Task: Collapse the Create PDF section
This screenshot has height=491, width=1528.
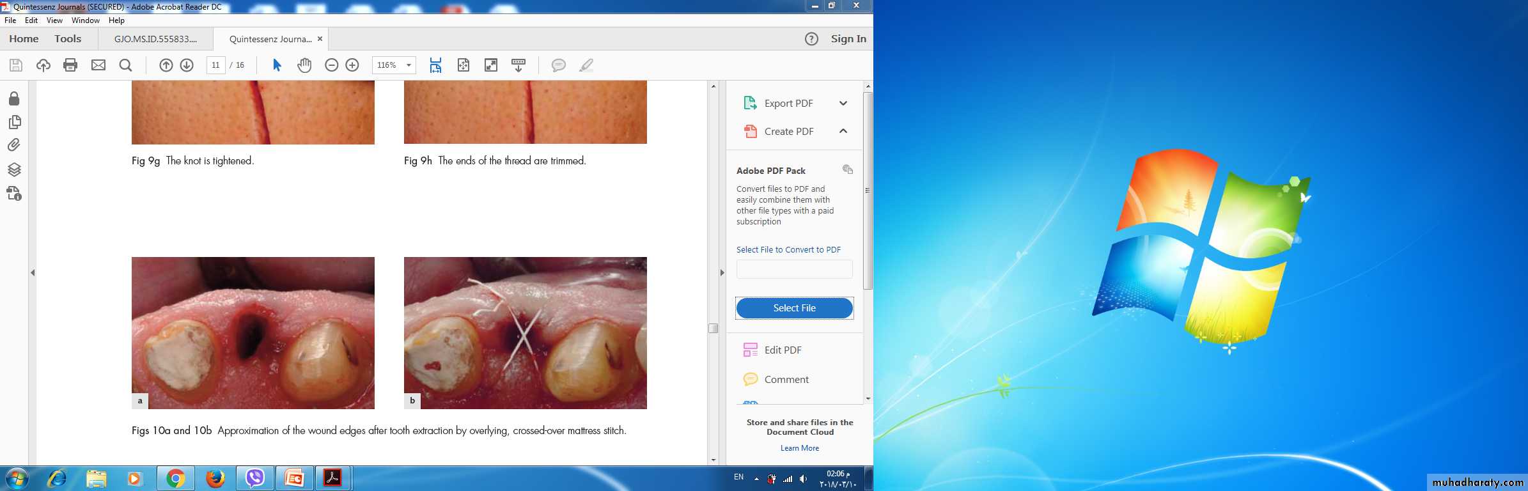Action: pos(843,131)
